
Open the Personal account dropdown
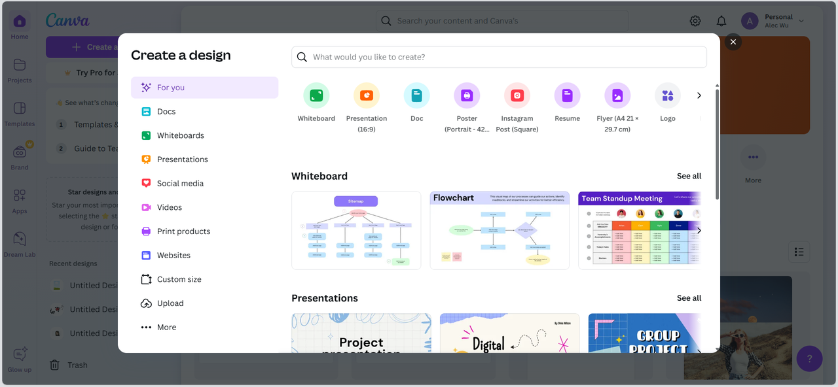coord(773,21)
